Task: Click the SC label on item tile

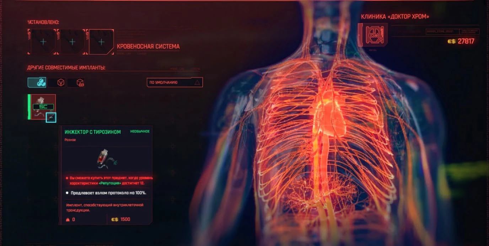Action: click(43, 106)
